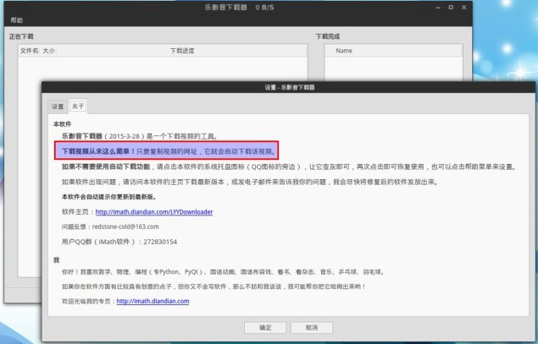Click the 如果软件出现问题 paragraph
The image size is (538, 344).
pos(250,182)
